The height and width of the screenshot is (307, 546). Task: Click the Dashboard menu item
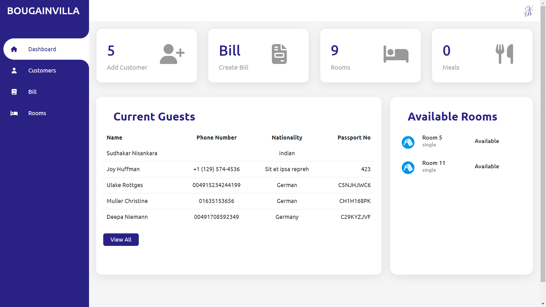(42, 49)
